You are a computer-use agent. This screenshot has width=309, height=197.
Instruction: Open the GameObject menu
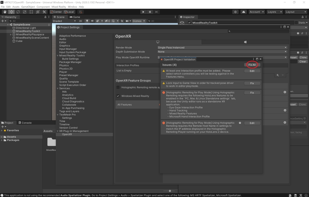[x=28, y=7]
